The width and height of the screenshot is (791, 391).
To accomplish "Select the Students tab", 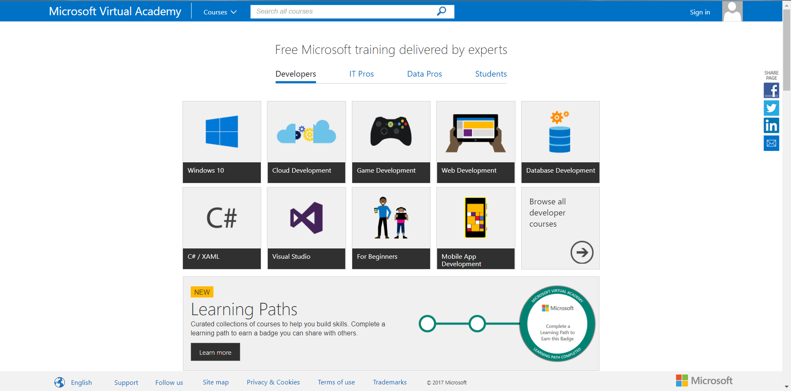I will tap(491, 74).
